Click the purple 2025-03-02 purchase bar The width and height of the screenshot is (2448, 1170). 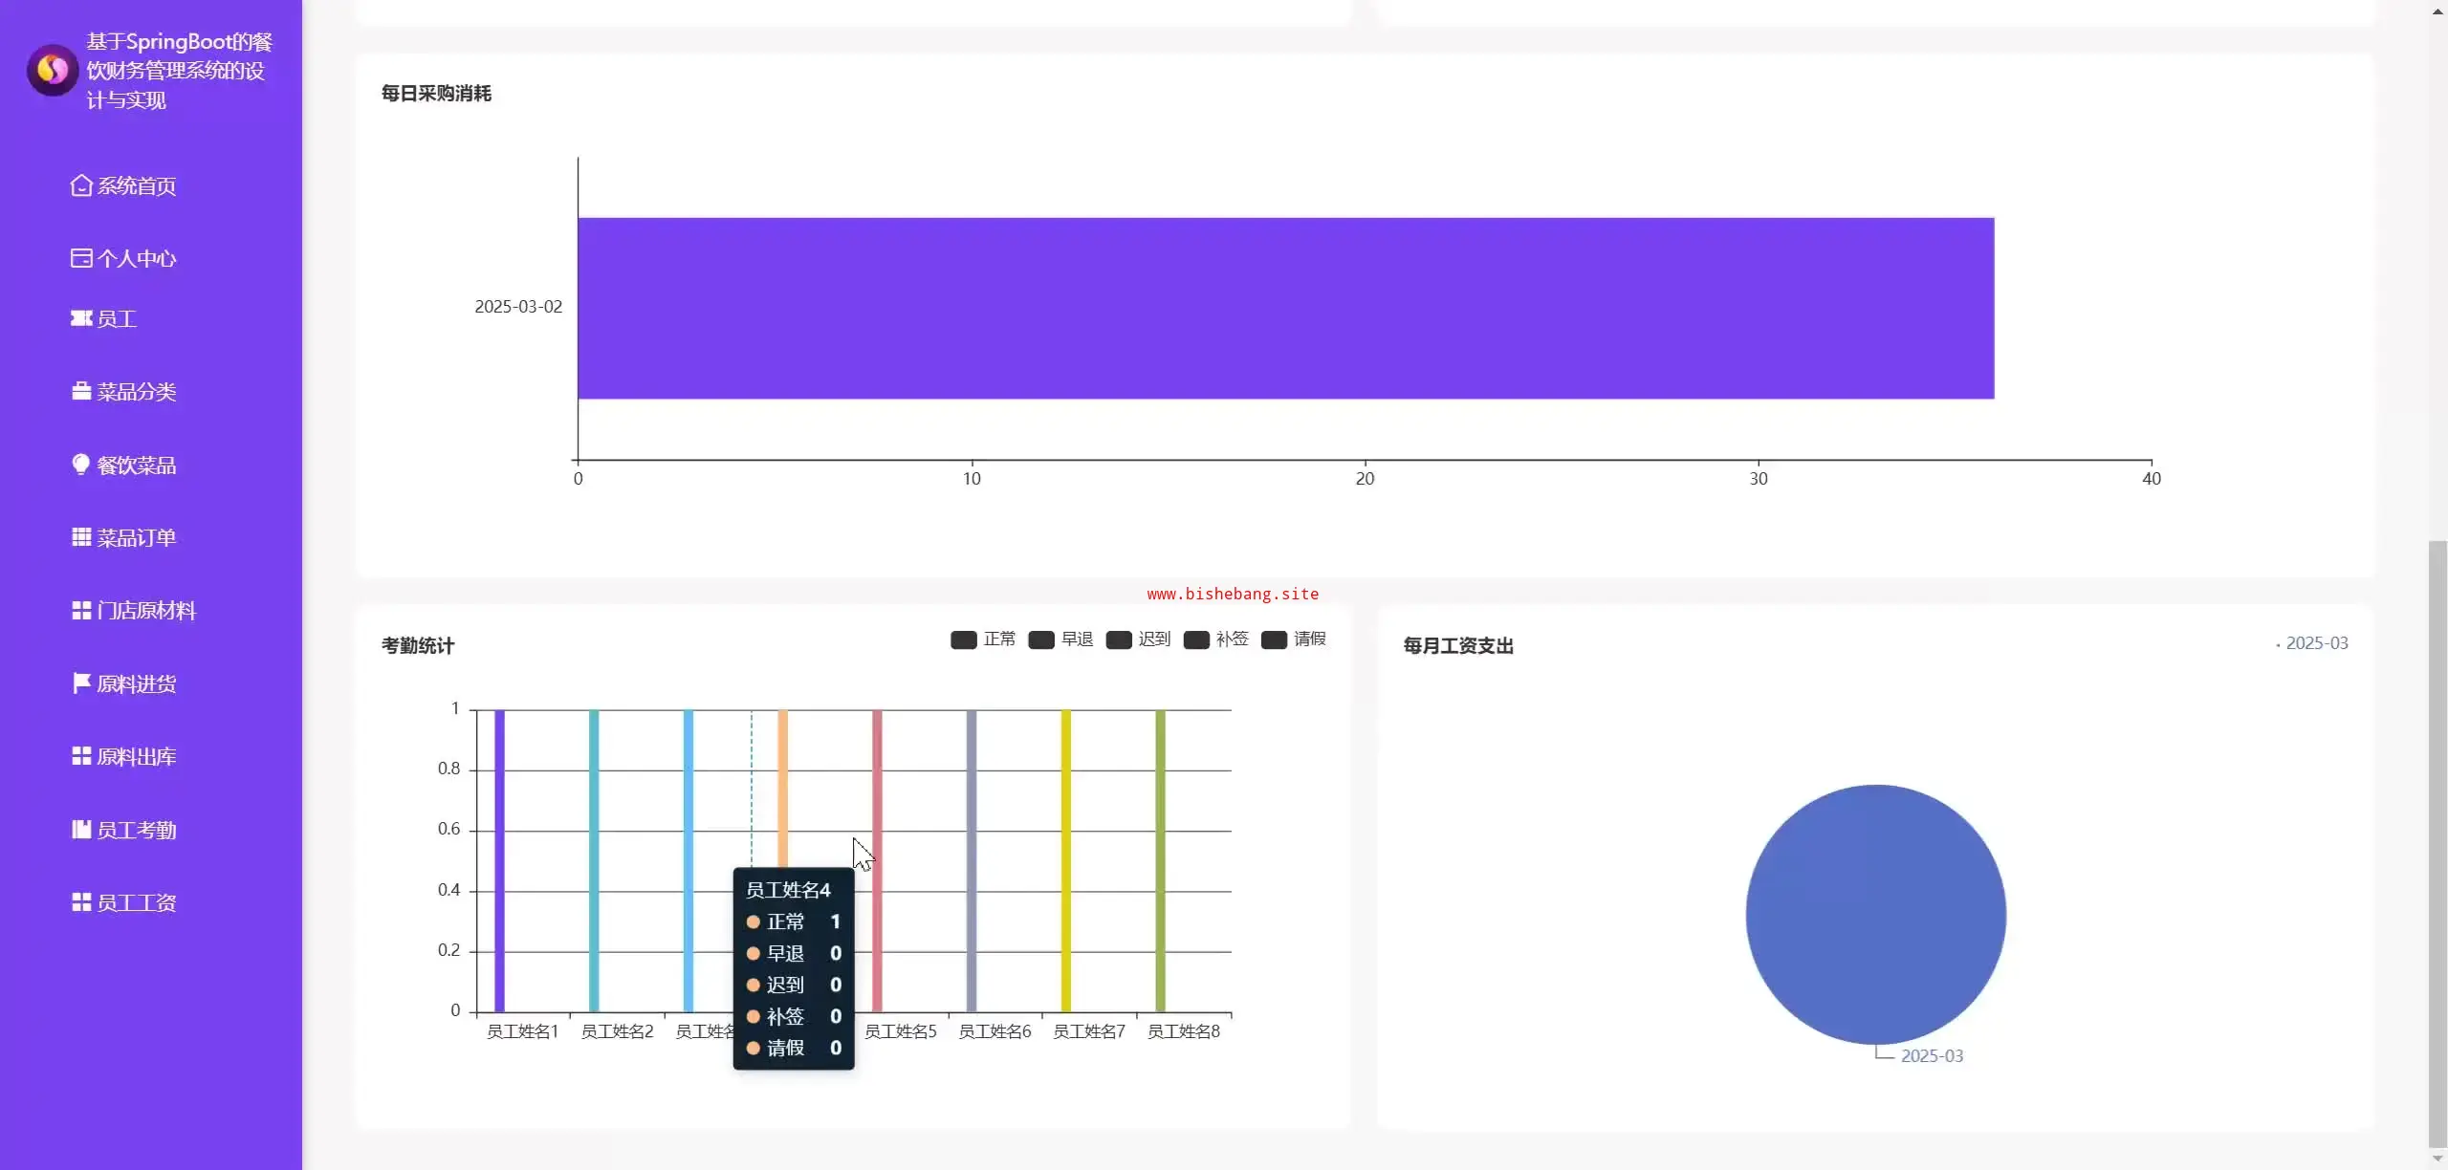[1285, 308]
